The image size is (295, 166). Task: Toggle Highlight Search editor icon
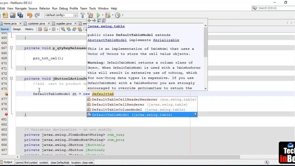point(80,29)
